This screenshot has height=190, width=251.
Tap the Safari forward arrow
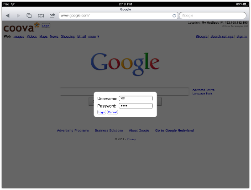click(x=18, y=16)
